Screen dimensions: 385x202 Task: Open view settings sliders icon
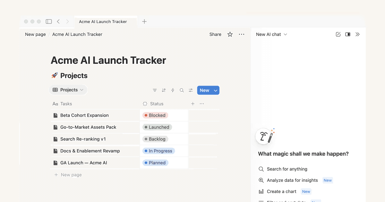191,90
